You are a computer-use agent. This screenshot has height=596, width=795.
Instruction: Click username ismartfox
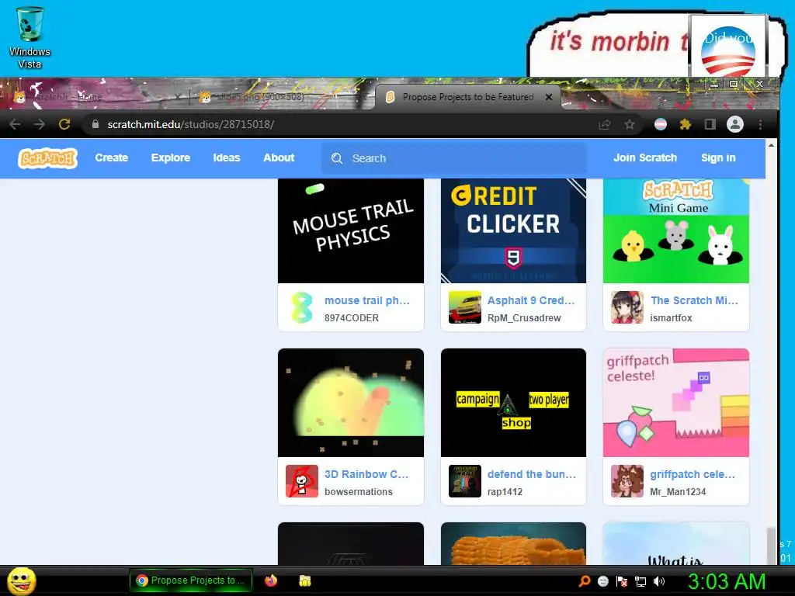[x=671, y=317]
